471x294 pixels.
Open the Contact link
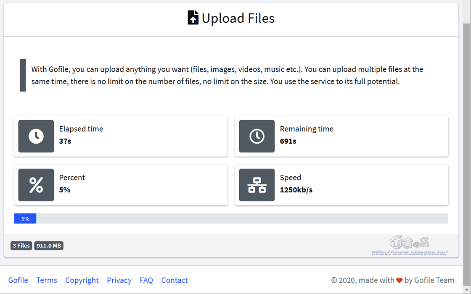tap(175, 280)
